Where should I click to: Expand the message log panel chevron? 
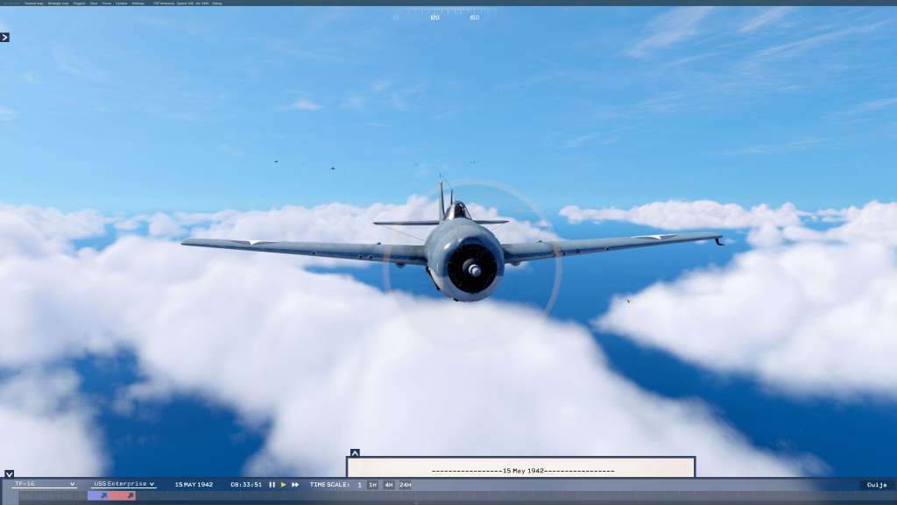point(354,453)
